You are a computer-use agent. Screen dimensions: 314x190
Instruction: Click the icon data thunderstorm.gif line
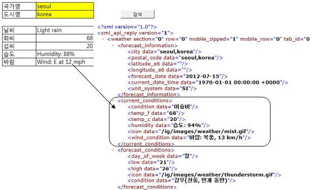coord(204,175)
